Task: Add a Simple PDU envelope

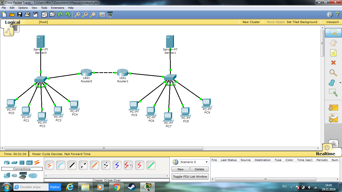Action: (x=333, y=108)
